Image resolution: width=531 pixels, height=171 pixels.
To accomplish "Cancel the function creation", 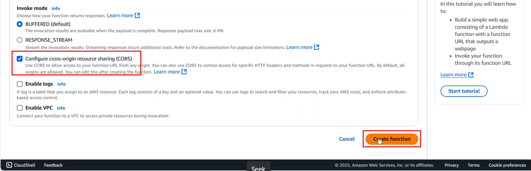I will pyautogui.click(x=347, y=139).
